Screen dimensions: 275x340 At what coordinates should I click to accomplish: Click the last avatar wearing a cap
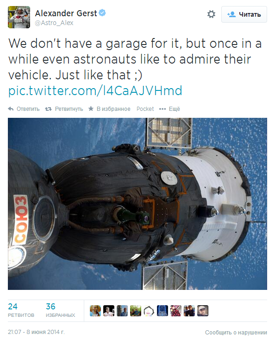(203, 311)
